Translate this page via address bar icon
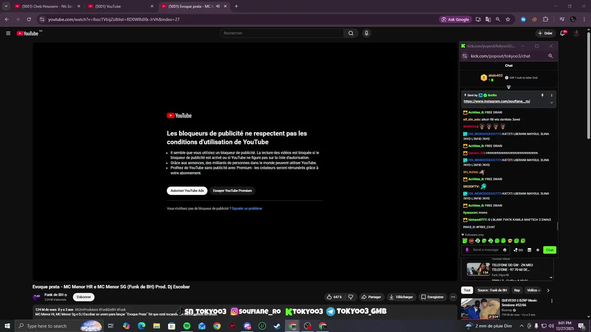591x332 pixels. [x=488, y=19]
